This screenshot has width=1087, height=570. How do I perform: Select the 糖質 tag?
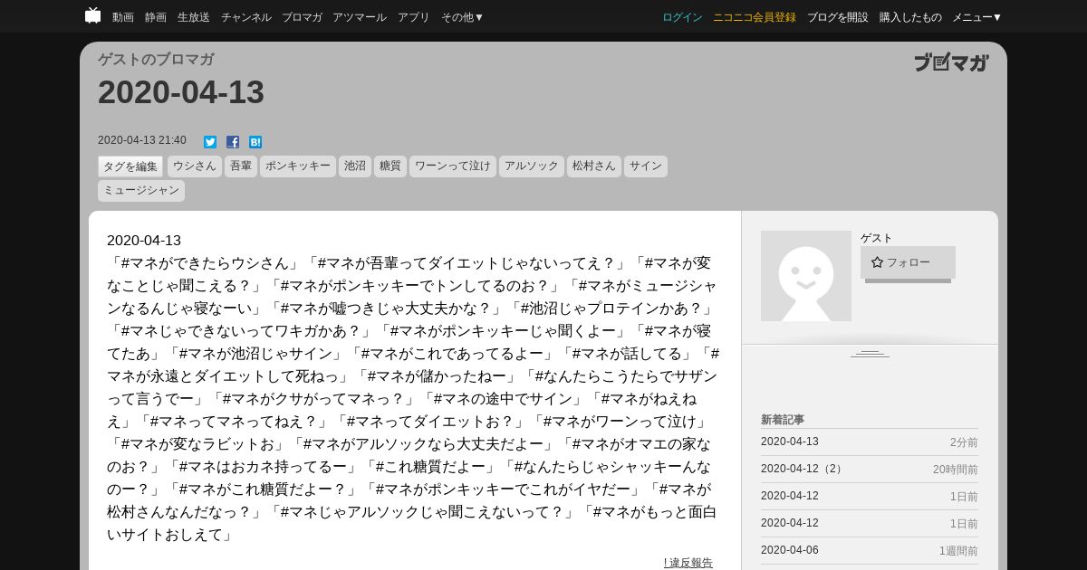pyautogui.click(x=390, y=166)
